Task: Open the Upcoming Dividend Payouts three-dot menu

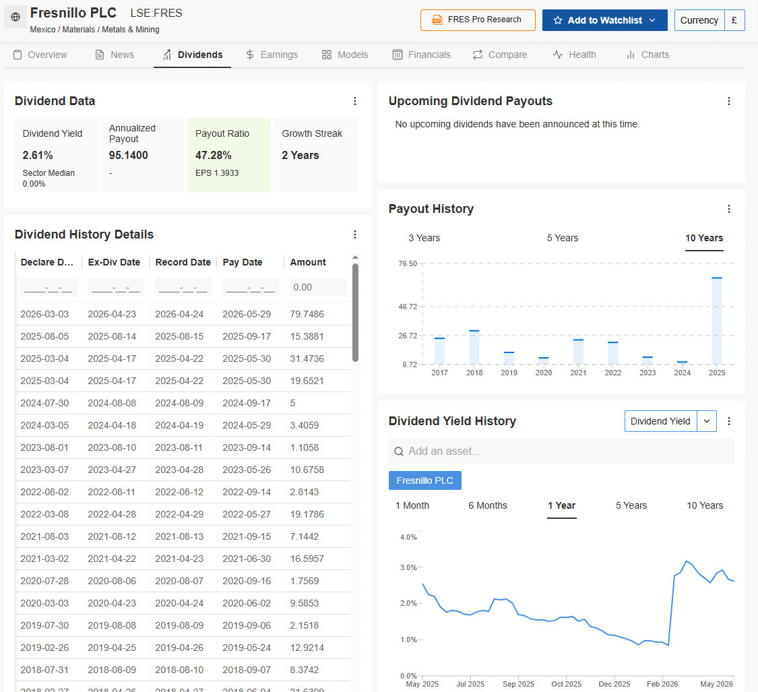Action: [x=729, y=101]
